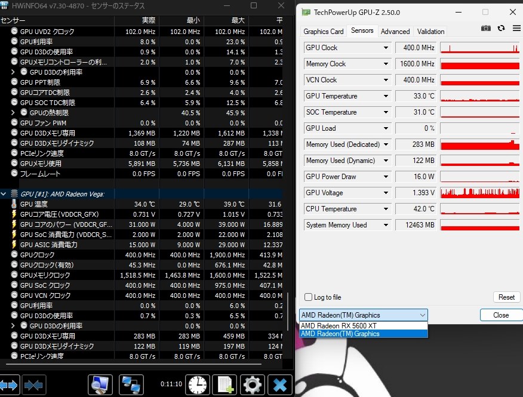Collapse the GPU [#1]: AMD Radeon Vega group
The height and width of the screenshot is (397, 523).
click(x=4, y=194)
